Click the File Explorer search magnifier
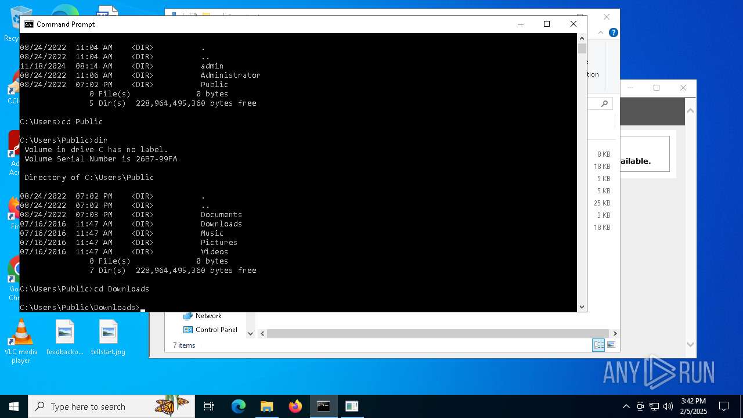The image size is (743, 418). pyautogui.click(x=604, y=103)
